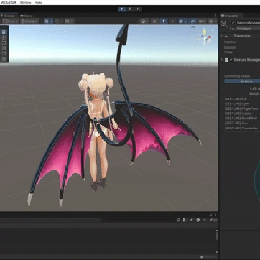Select the Rect tool
Screen dimensions: 260x260
click(4, 53)
